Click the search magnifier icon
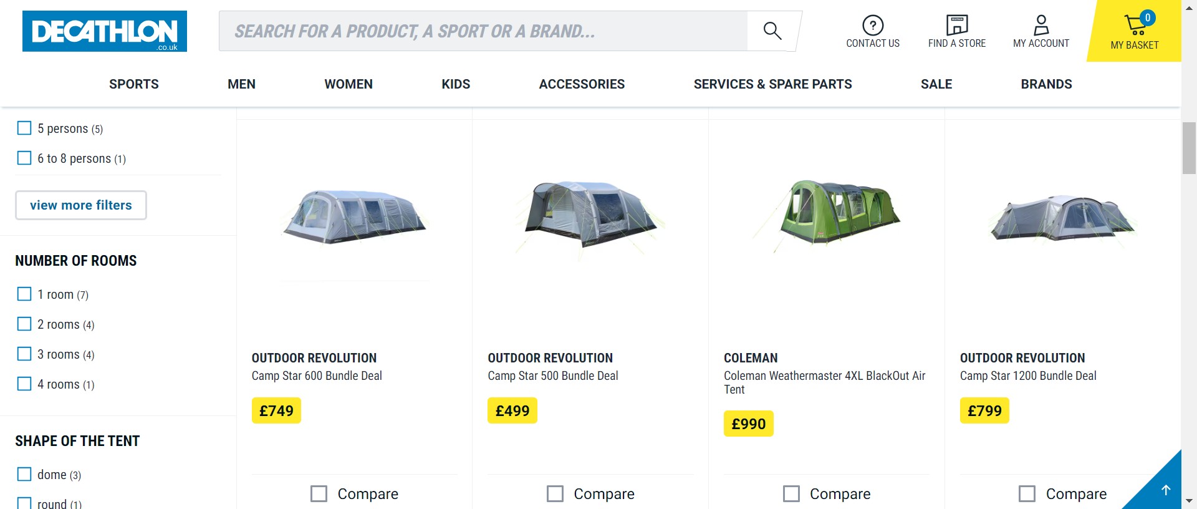 click(772, 31)
